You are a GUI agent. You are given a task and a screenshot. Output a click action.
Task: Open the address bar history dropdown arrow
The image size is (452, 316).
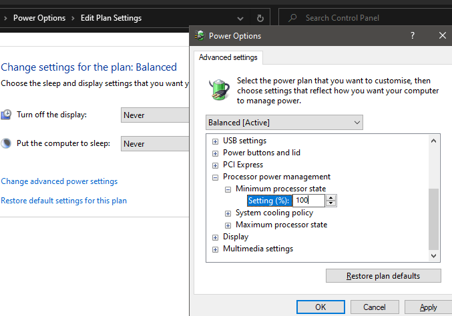242,18
